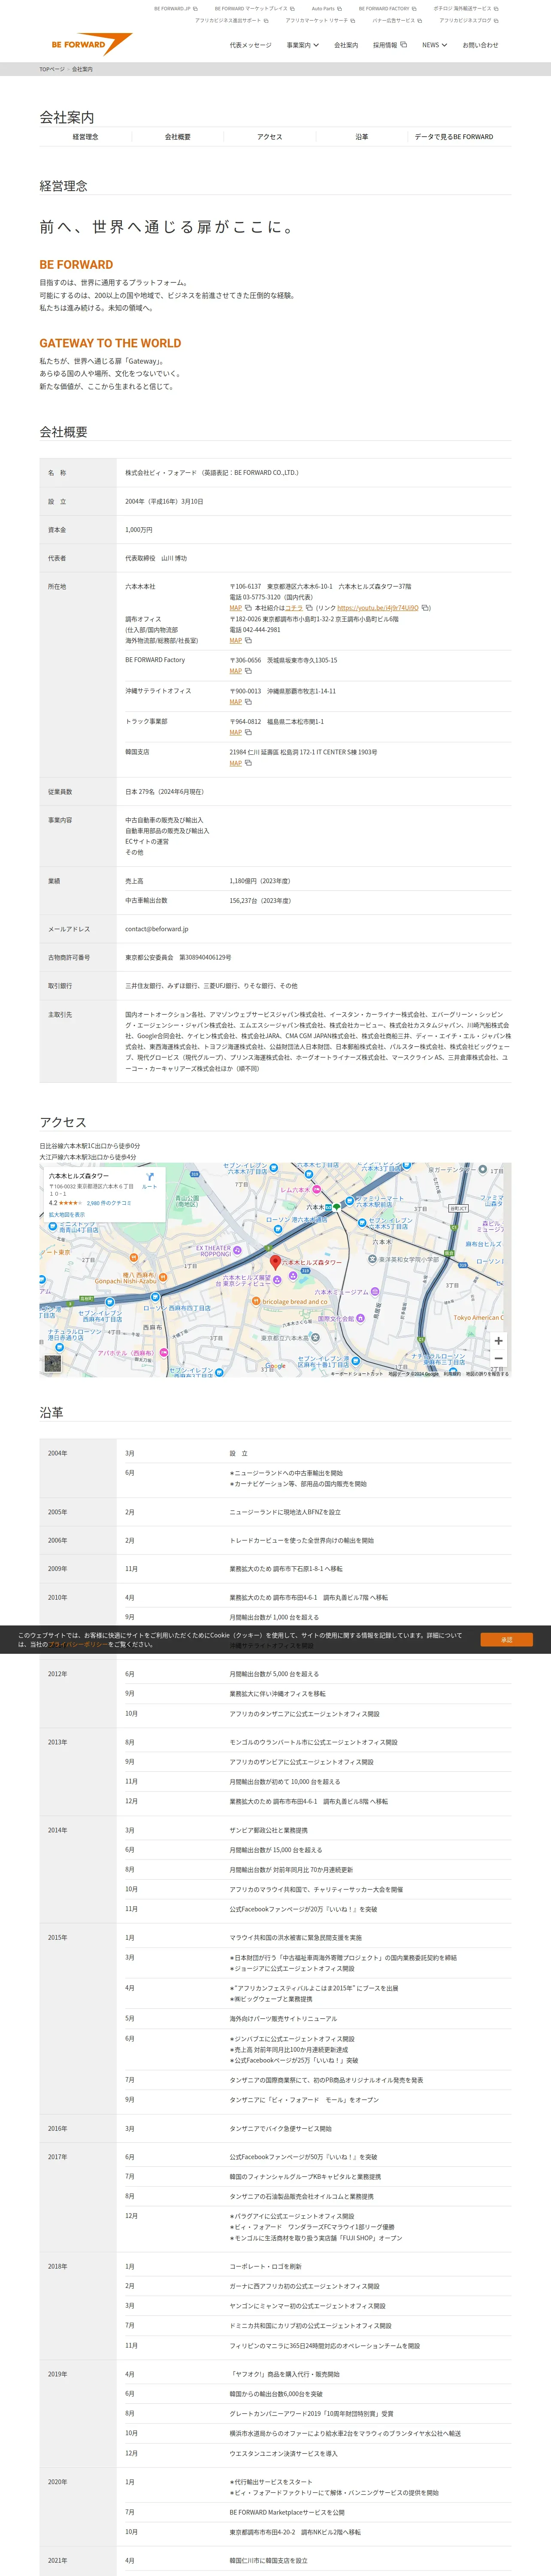Open the BE FORWARD Factory MAP link
The height and width of the screenshot is (2576, 551).
point(236,671)
